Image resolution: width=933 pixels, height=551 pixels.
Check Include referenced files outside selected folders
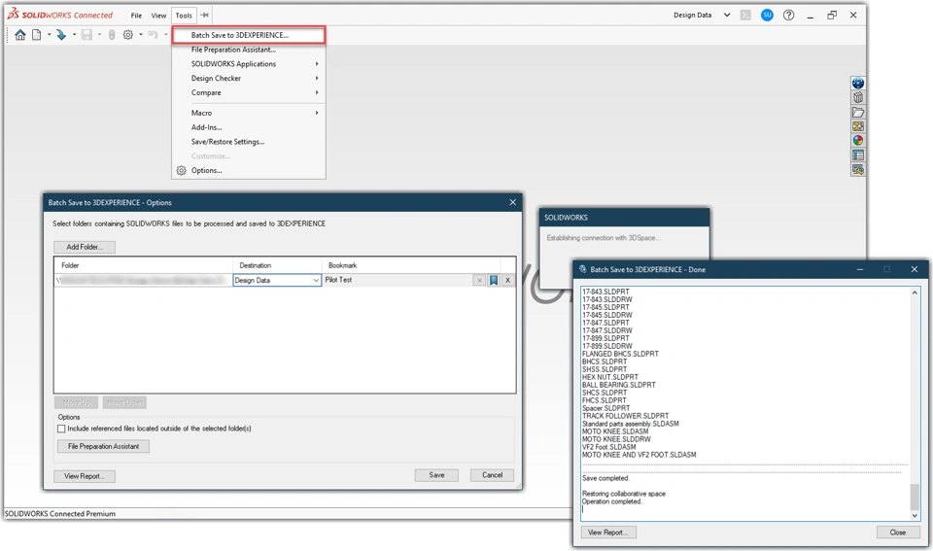point(61,429)
